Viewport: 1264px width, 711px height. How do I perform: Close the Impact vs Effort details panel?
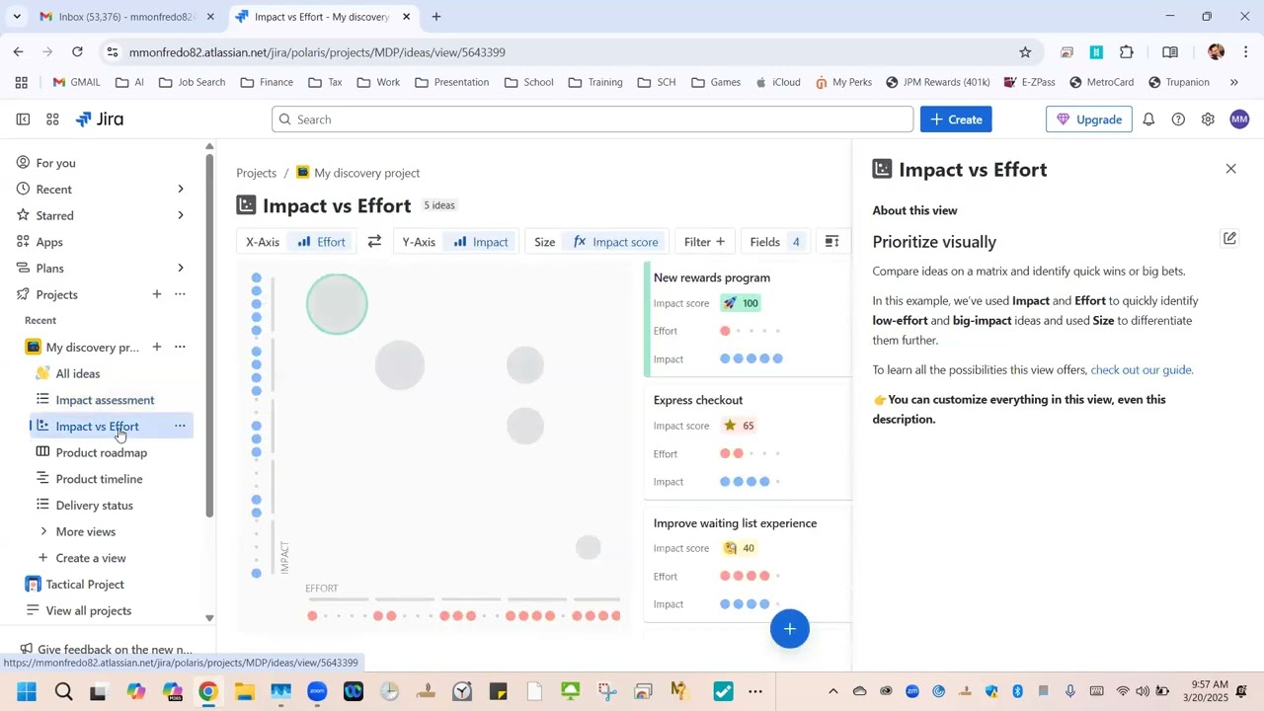coord(1230,169)
